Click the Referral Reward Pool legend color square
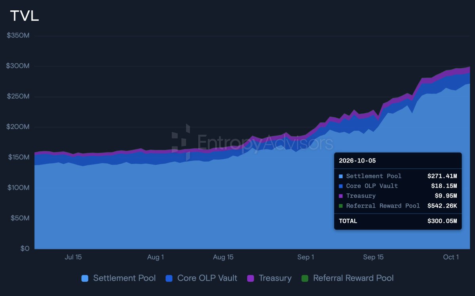Image resolution: width=475 pixels, height=296 pixels. 305,279
